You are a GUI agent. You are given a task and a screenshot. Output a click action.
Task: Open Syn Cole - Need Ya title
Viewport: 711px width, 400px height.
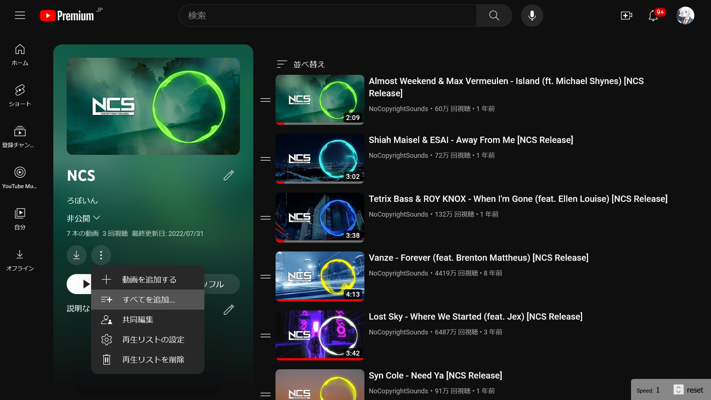(x=435, y=376)
